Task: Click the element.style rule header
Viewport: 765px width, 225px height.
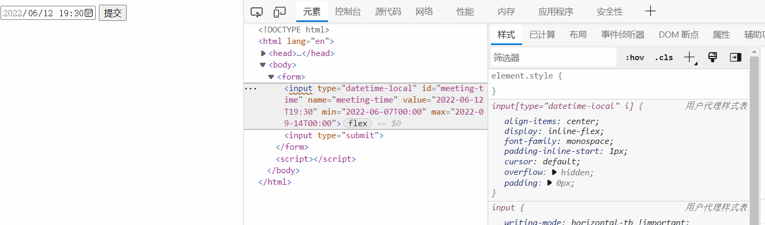Action: coord(526,76)
